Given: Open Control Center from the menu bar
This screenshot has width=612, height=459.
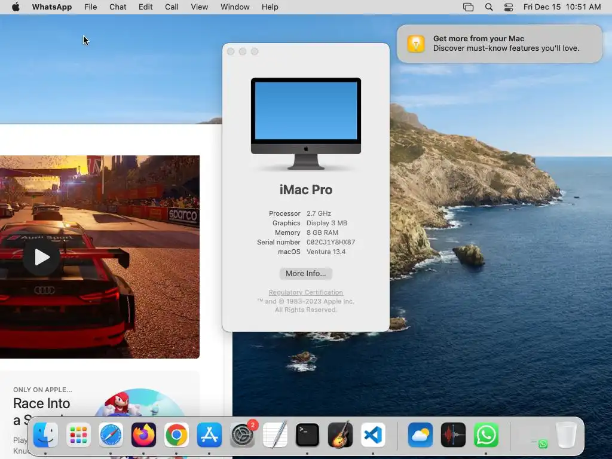Looking at the screenshot, I should tap(509, 7).
